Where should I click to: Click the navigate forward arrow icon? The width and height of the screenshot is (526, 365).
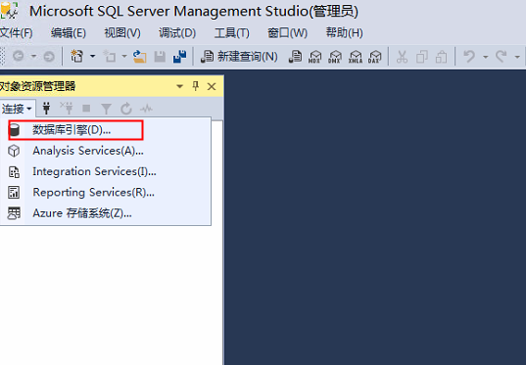(49, 56)
